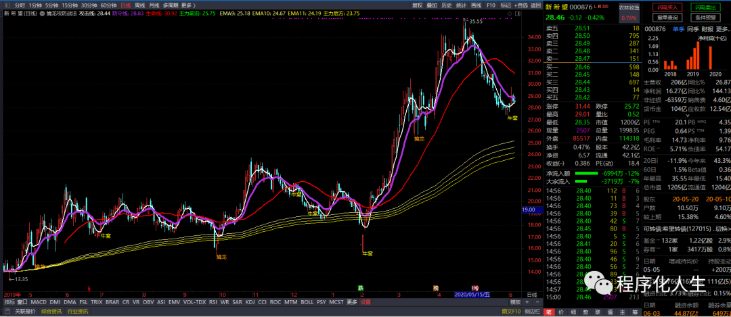Expand 更多 indicators list
The height and width of the screenshot is (317, 731).
pos(351,302)
